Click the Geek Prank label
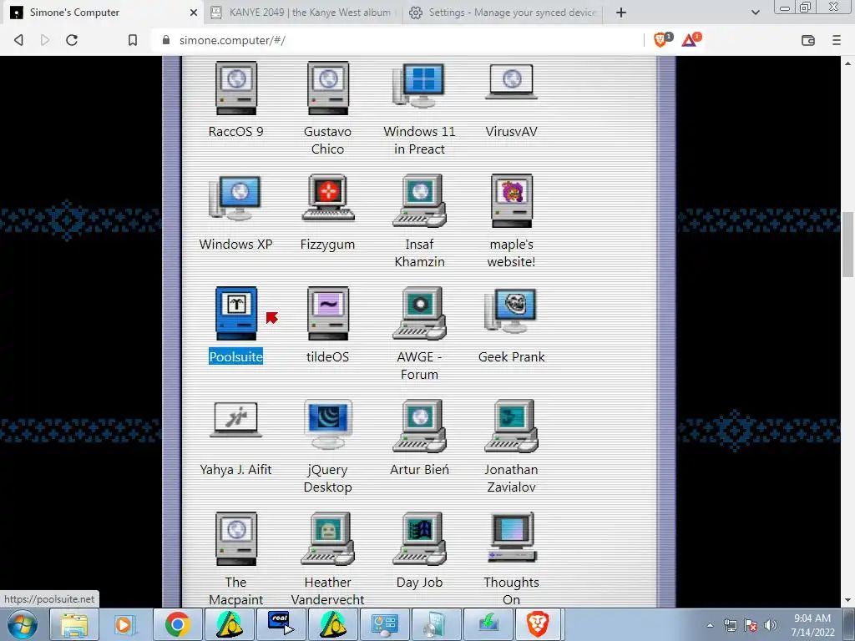This screenshot has width=855, height=641. (512, 356)
